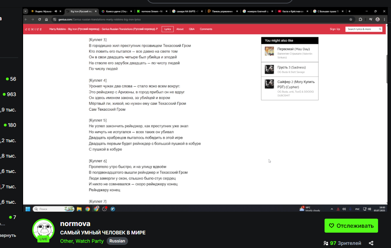391x248 pixels.
Task: Click the lyric line 'Сам Техасский Гром'
Action: (x=107, y=109)
